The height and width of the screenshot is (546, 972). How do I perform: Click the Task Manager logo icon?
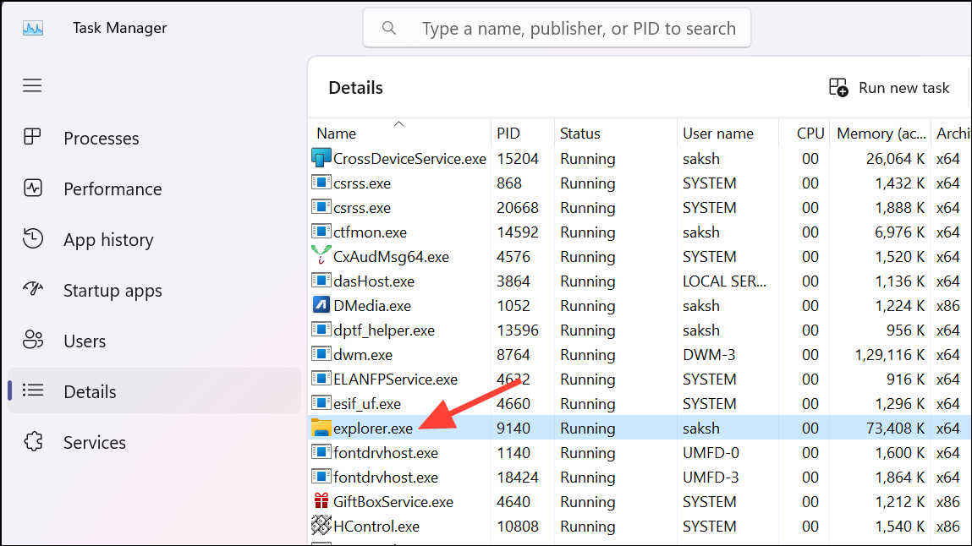pyautogui.click(x=33, y=27)
